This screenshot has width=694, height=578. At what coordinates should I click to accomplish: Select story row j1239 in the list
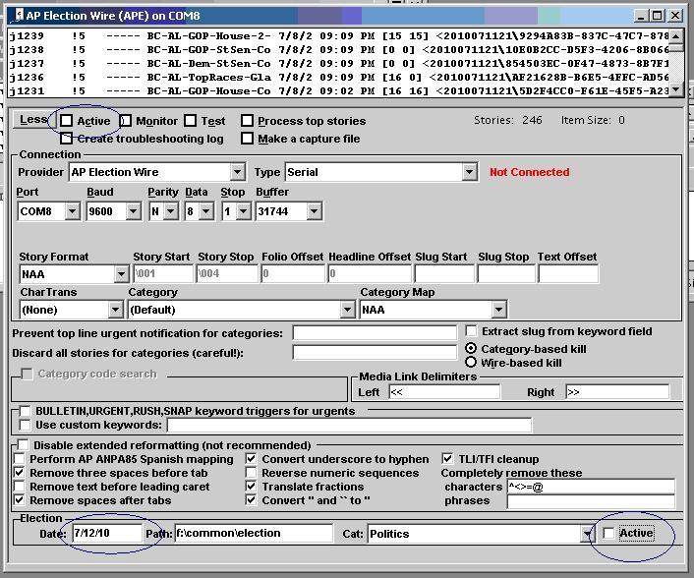click(x=339, y=35)
